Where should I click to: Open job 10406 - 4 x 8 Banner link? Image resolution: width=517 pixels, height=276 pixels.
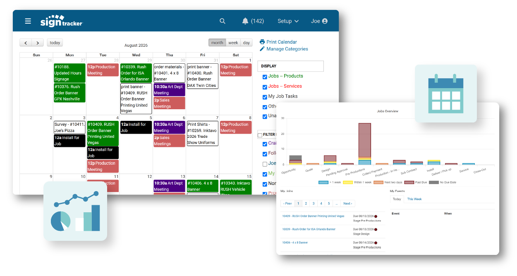[x=295, y=242]
